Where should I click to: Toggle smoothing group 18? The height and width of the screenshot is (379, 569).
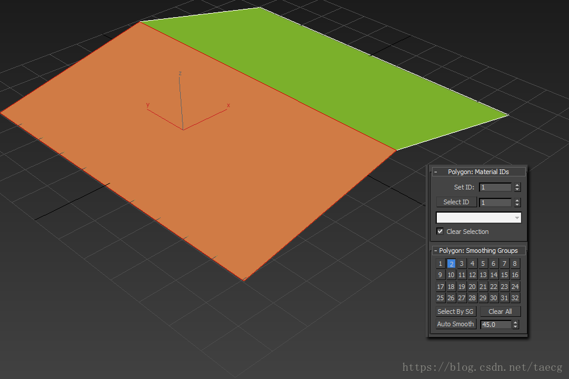pos(451,287)
